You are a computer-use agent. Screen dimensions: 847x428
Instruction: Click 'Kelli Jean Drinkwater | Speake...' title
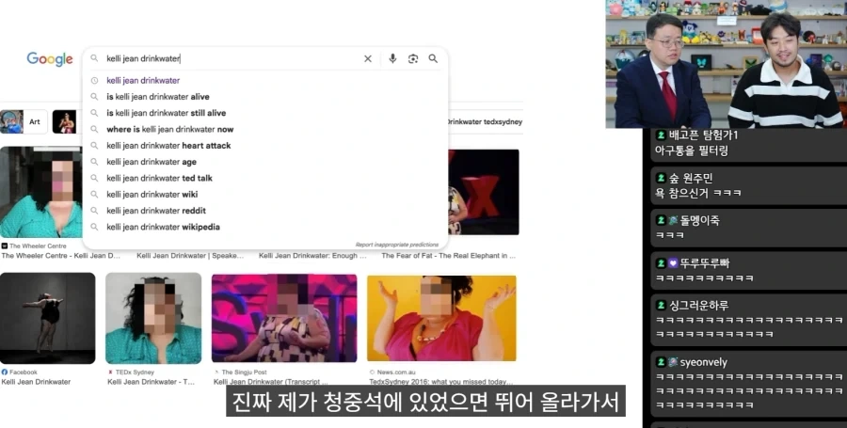pyautogui.click(x=190, y=256)
